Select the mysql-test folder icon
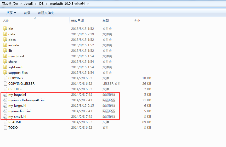The image size is (226, 147). [5, 56]
